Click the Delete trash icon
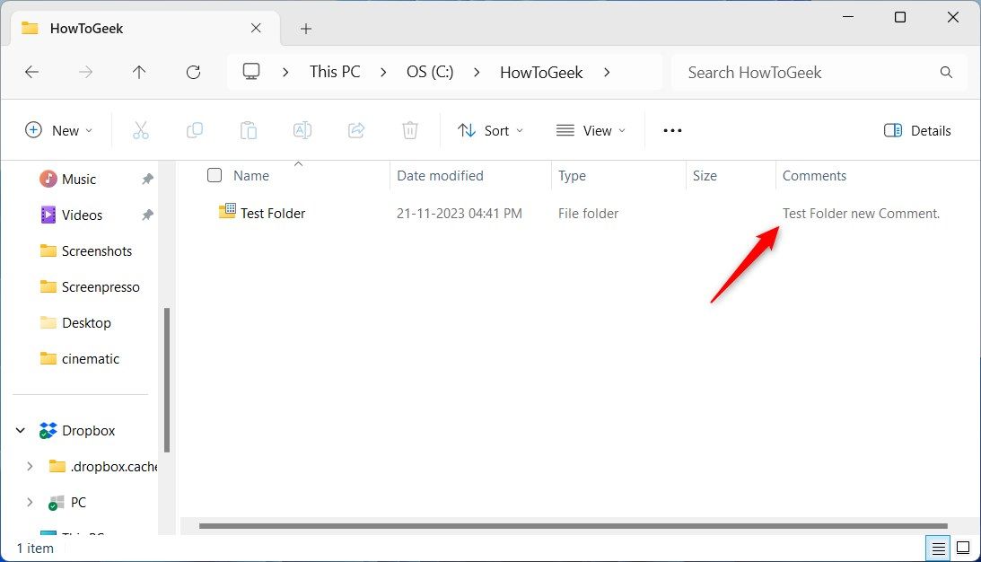Viewport: 981px width, 562px height. pyautogui.click(x=410, y=130)
